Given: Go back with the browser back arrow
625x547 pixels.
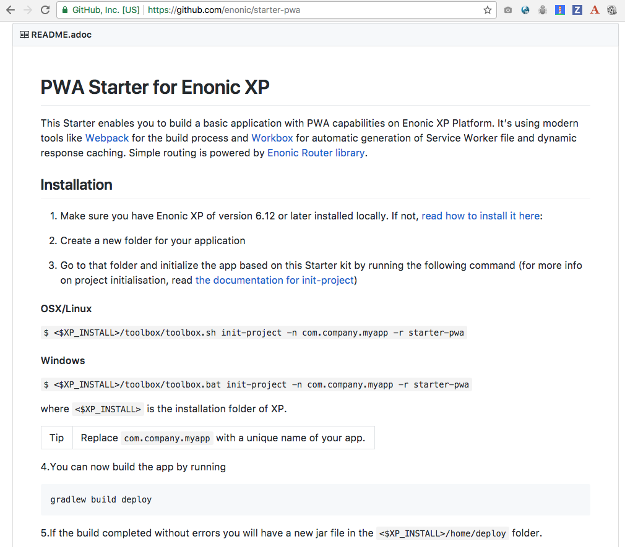Looking at the screenshot, I should (11, 10).
